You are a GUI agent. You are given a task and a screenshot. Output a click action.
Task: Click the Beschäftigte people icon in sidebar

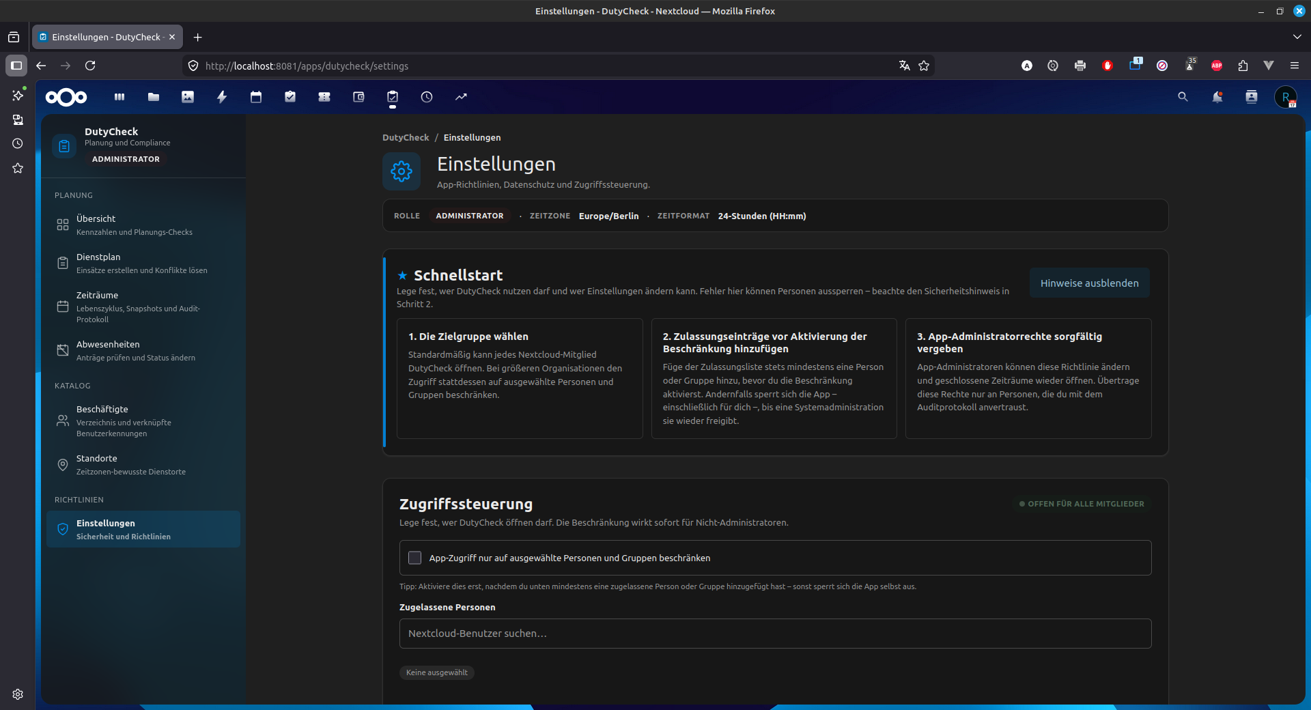[63, 421]
